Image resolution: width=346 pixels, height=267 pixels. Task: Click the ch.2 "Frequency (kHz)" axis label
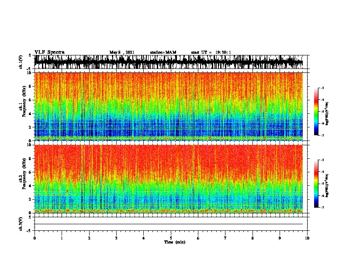click(24, 174)
